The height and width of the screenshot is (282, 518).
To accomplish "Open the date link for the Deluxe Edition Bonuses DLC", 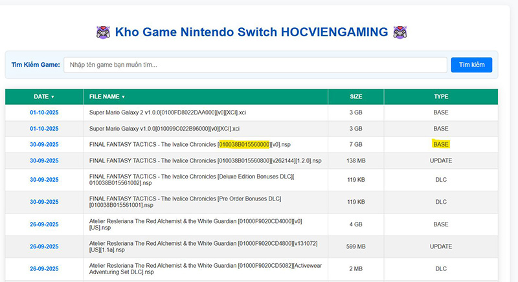I will click(x=44, y=180).
